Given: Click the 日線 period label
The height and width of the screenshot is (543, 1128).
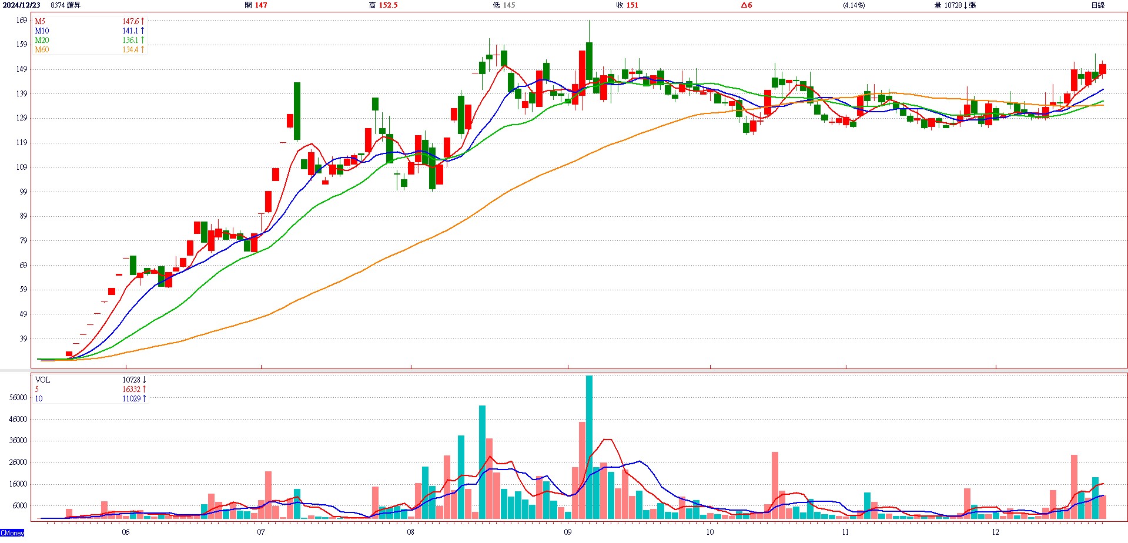Looking at the screenshot, I should coord(1097,5).
